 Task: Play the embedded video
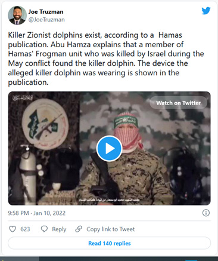click(x=109, y=149)
